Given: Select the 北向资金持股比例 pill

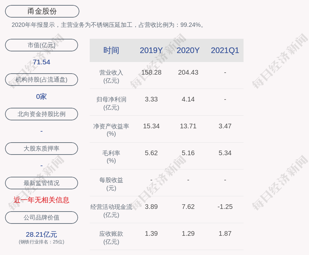Looking at the screenshot, I should click(x=42, y=114).
